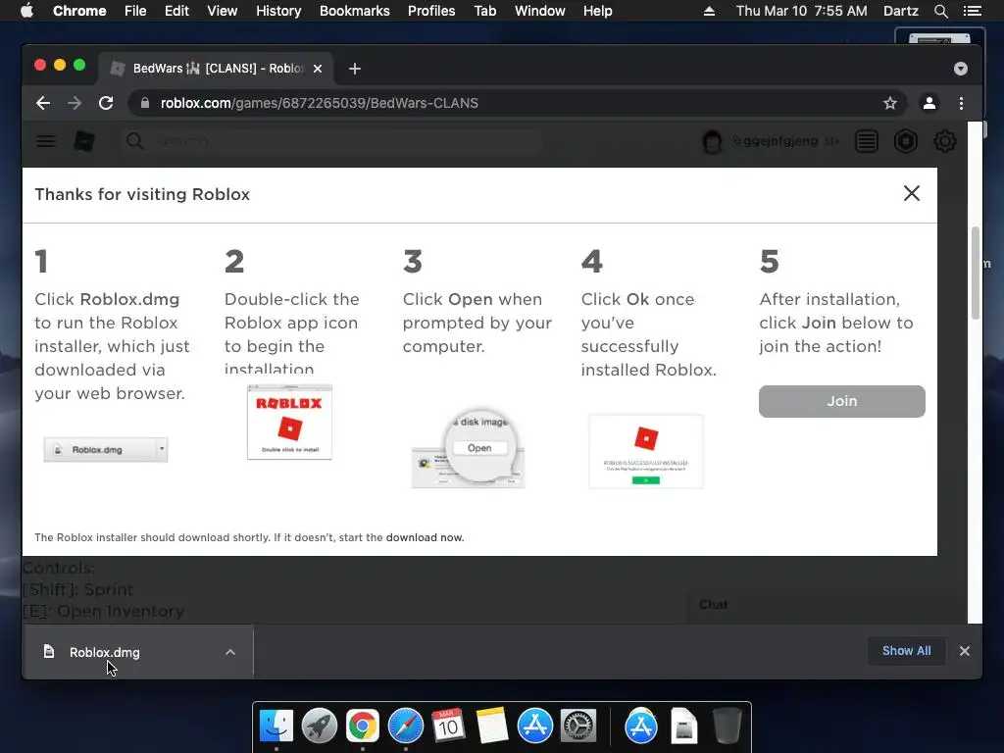Image resolution: width=1004 pixels, height=753 pixels.
Task: Open the Roblox user avatar profile
Action: coord(712,141)
